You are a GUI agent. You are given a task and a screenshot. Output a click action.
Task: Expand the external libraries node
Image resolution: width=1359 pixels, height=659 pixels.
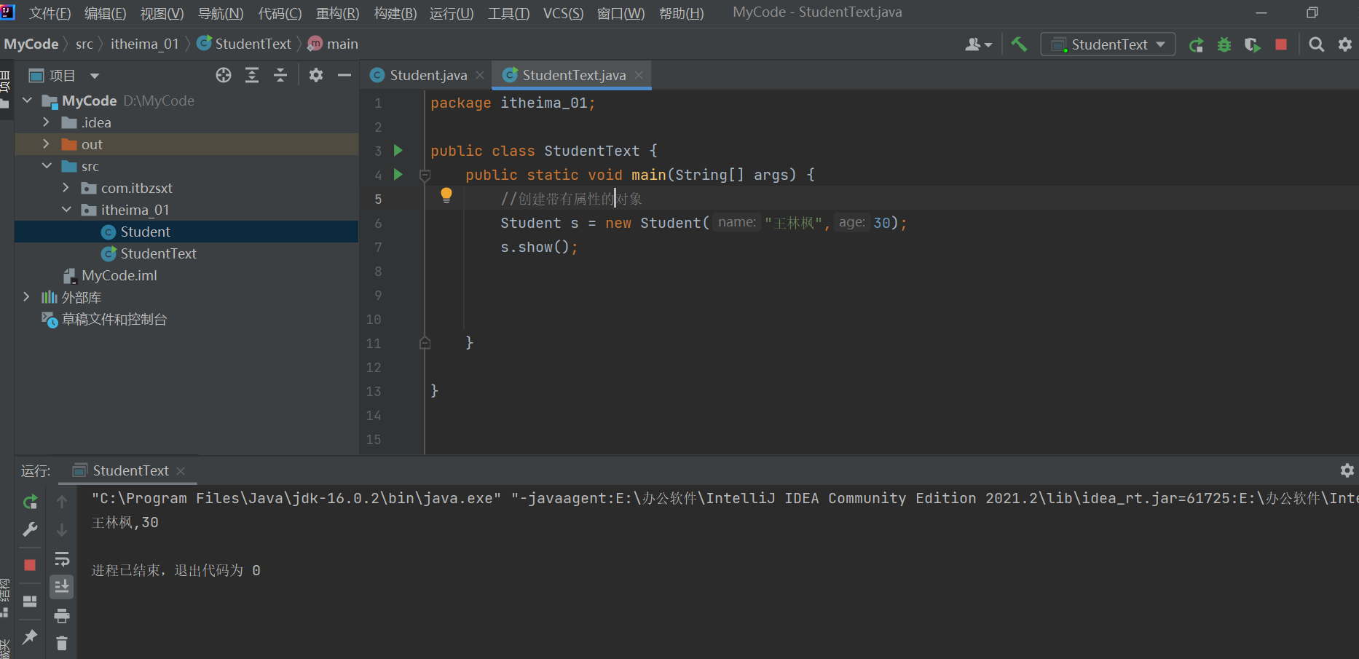click(x=27, y=297)
